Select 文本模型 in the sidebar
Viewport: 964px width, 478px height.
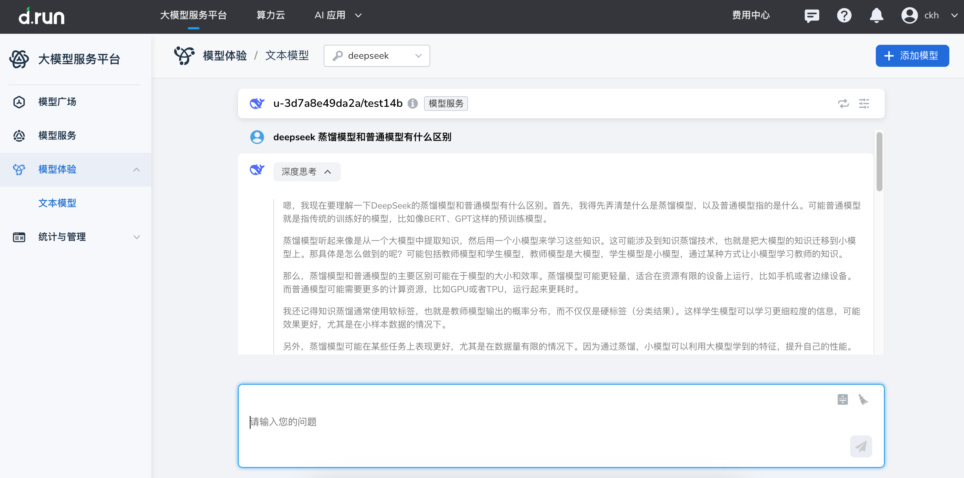[x=57, y=203]
